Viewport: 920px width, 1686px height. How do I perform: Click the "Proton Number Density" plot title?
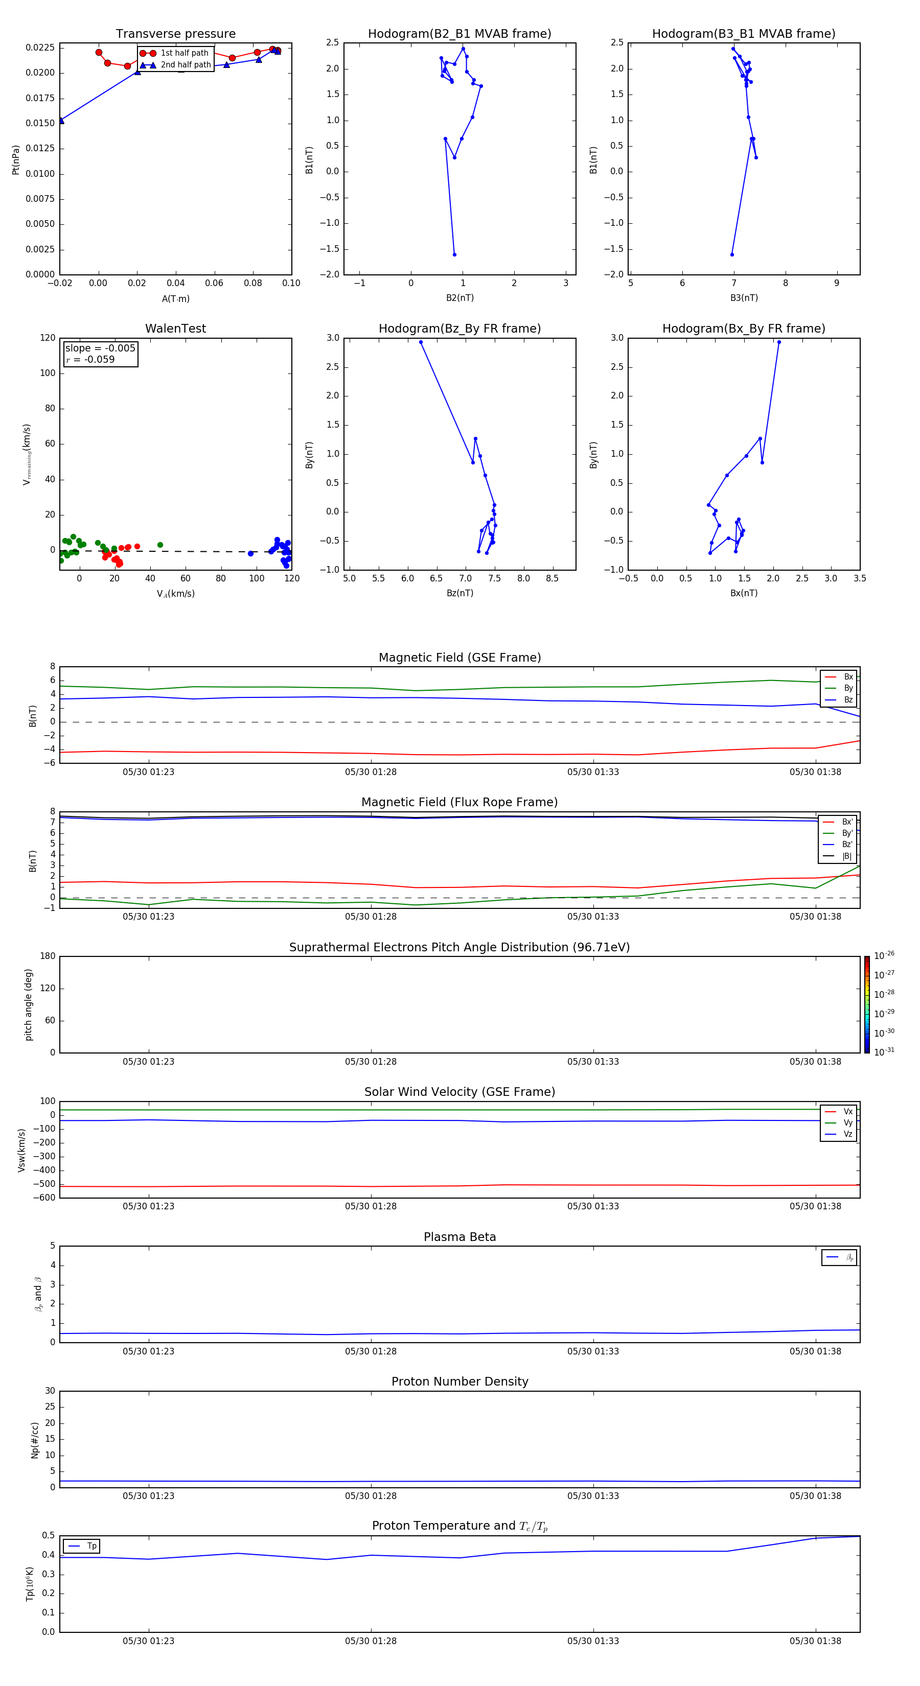(x=459, y=1381)
